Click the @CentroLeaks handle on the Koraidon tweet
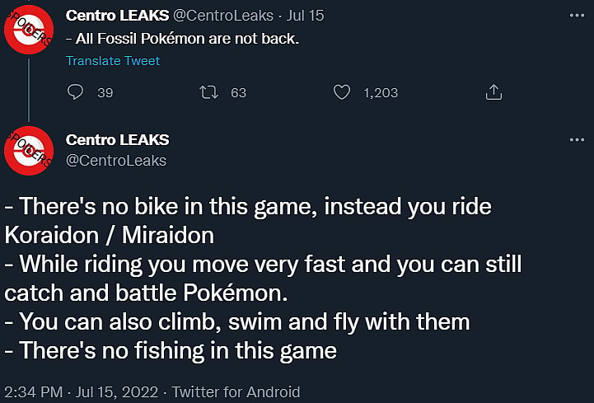This screenshot has height=403, width=594. click(116, 160)
